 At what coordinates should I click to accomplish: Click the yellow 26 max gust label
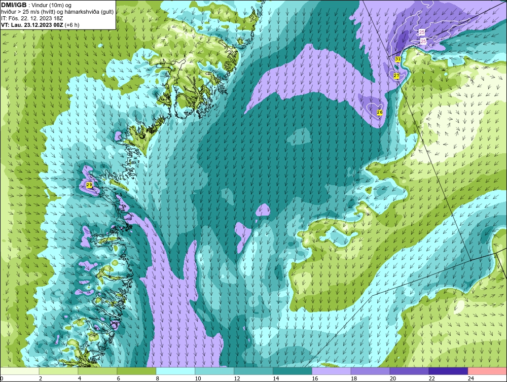point(380,112)
